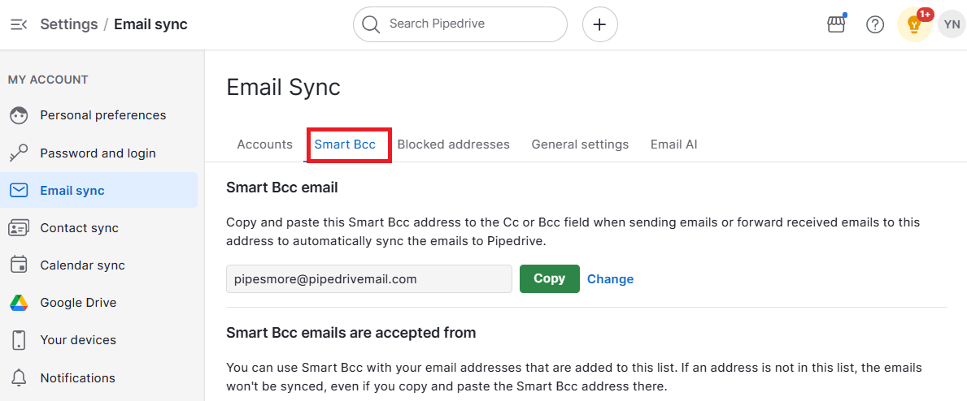Collapse the sidebar navigation menu icon
The width and height of the screenshot is (967, 401).
(x=18, y=24)
